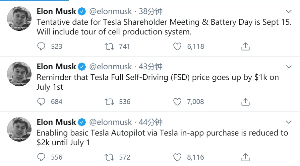
Task: Share the Sept 15 tweet
Action: tap(246, 47)
